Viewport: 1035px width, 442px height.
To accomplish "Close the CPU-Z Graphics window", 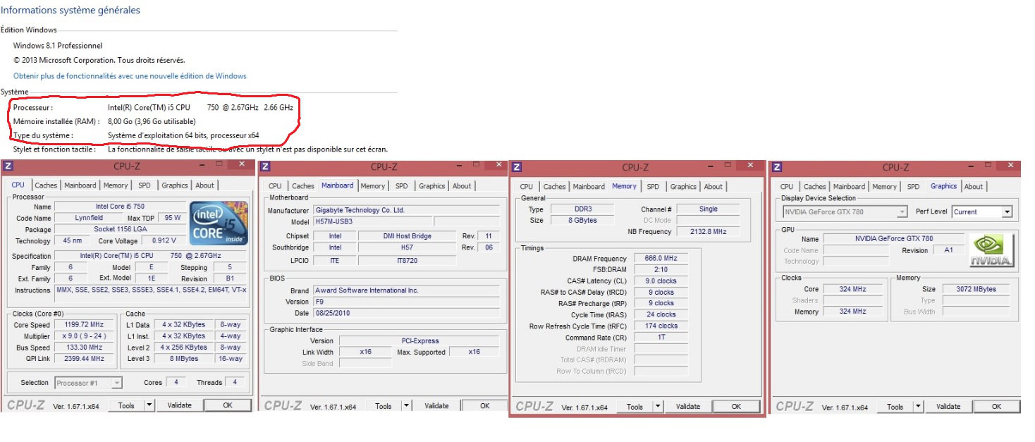I will [x=1009, y=165].
